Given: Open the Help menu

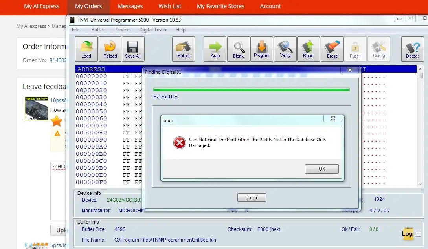Looking at the screenshot, I should point(180,30).
